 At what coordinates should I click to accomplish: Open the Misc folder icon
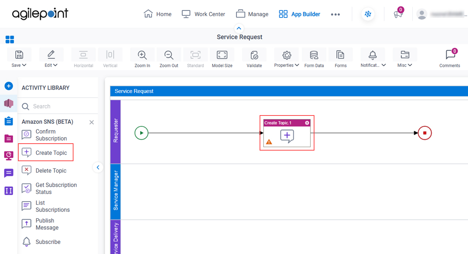pyautogui.click(x=405, y=55)
